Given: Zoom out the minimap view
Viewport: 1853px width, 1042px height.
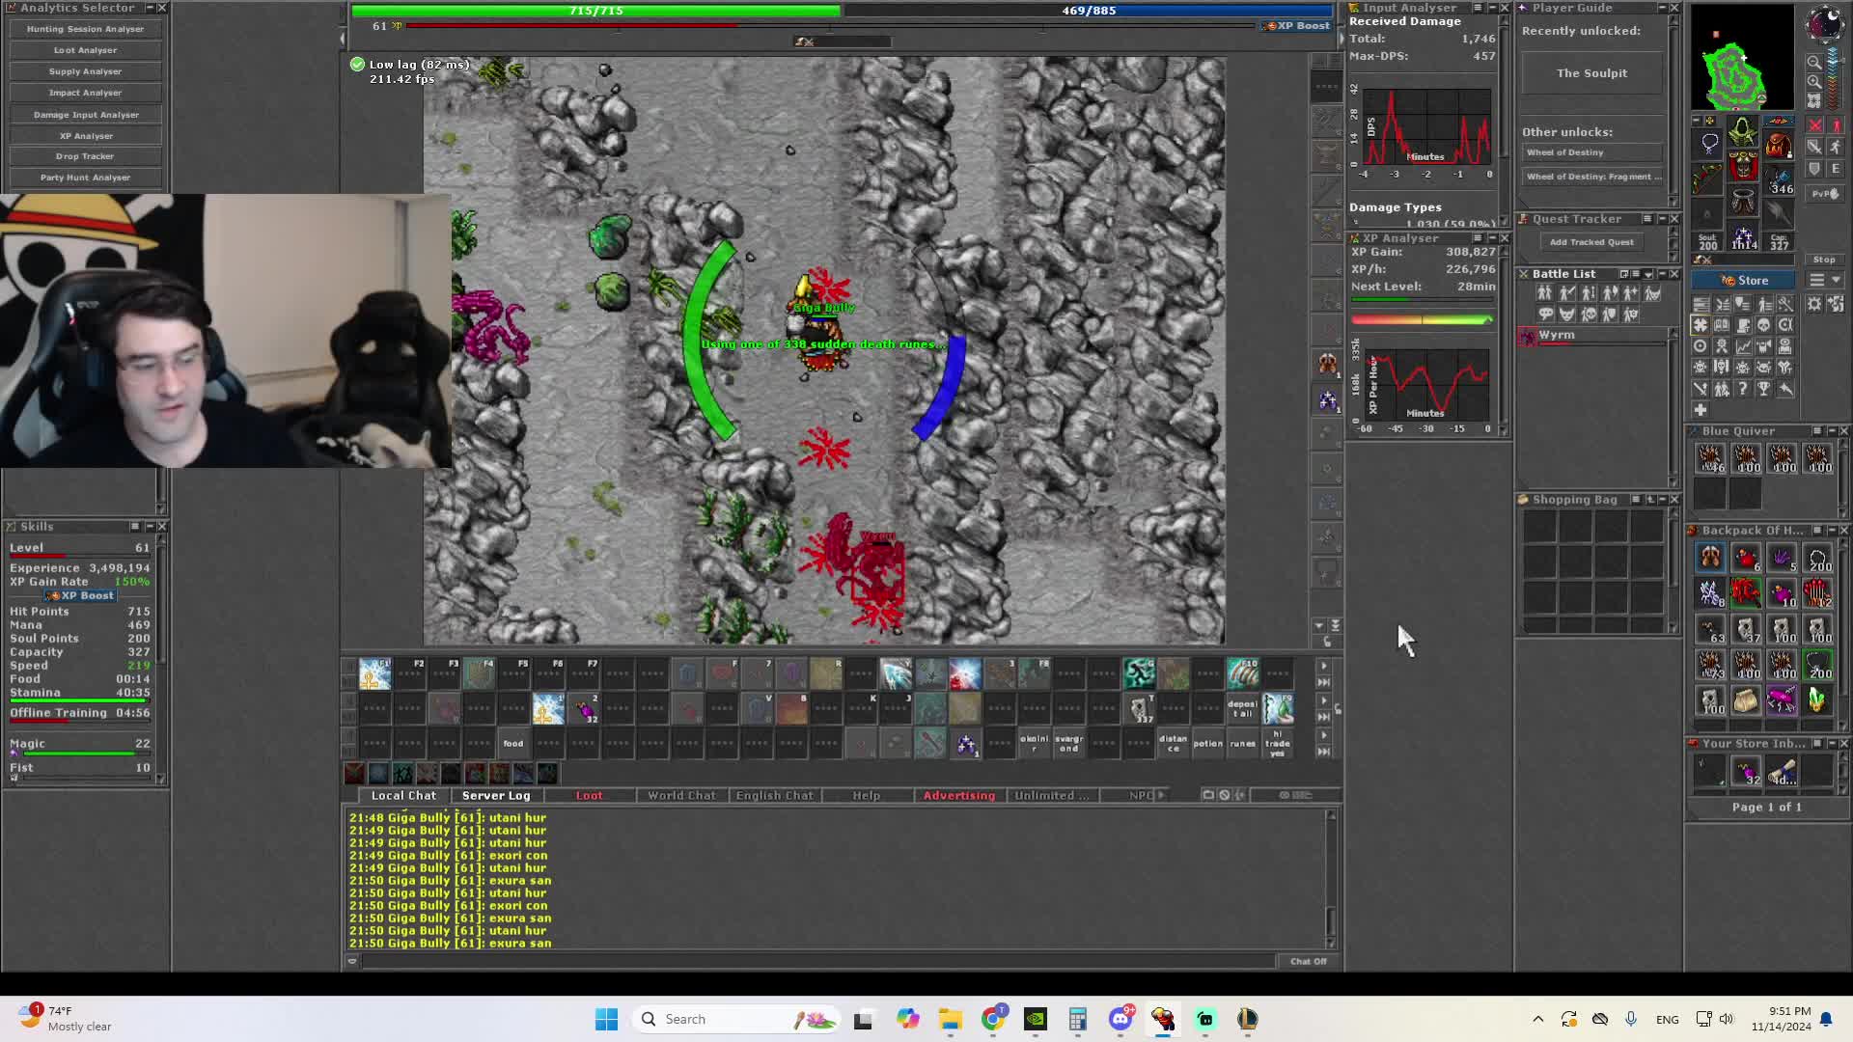Looking at the screenshot, I should (x=1814, y=62).
